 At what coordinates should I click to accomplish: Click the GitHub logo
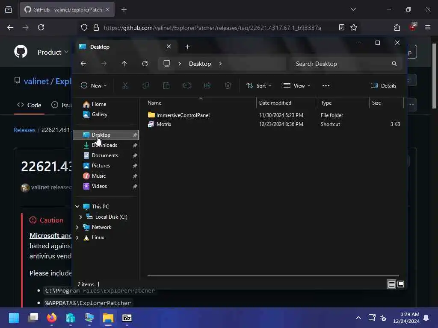[x=21, y=52]
